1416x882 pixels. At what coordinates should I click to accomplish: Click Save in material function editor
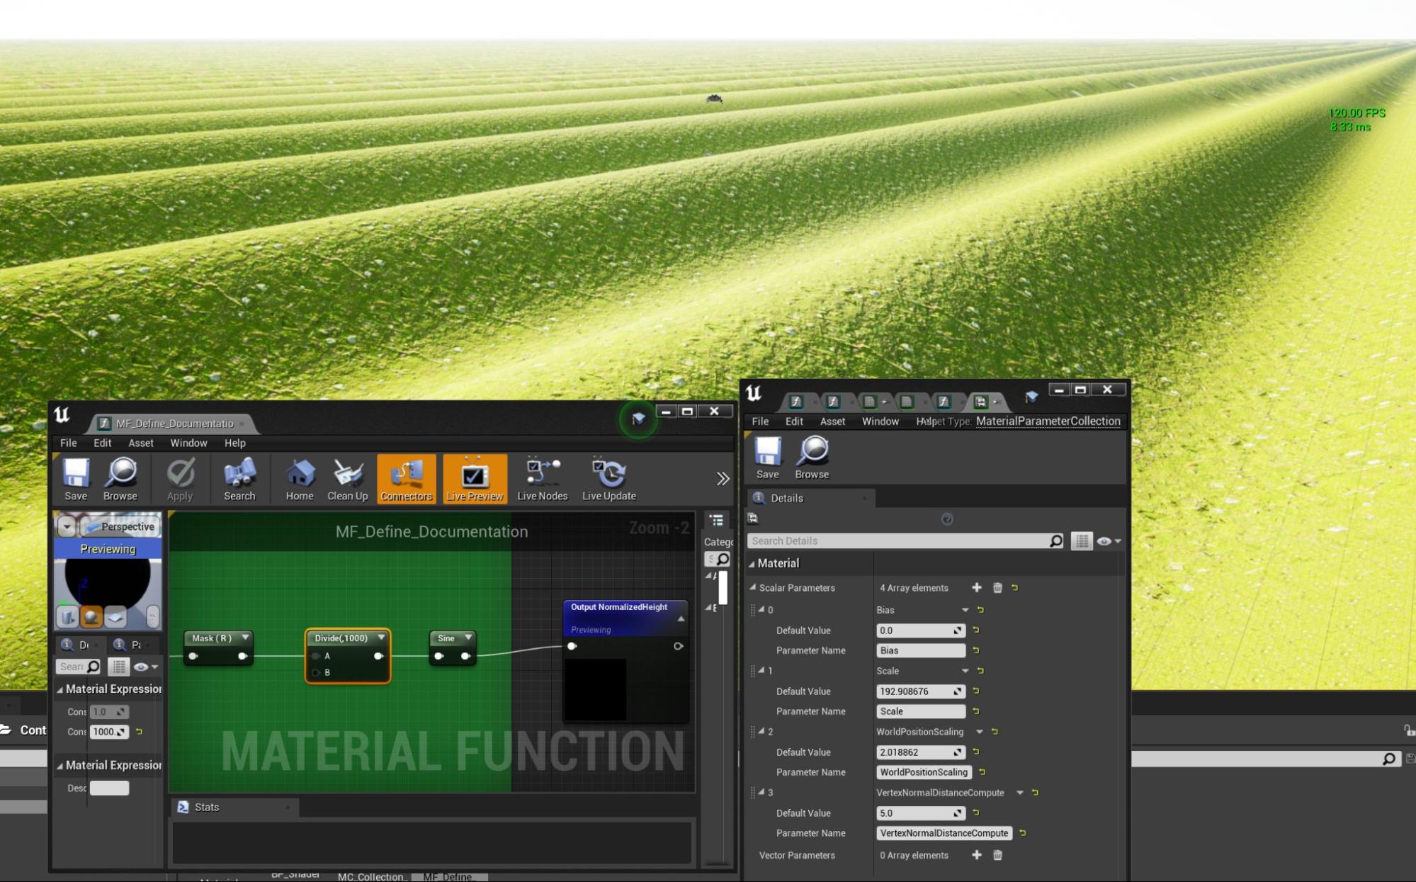click(76, 479)
